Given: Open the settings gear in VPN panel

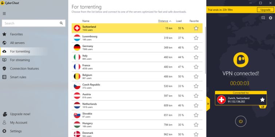Looking at the screenshot, I should point(270,18).
